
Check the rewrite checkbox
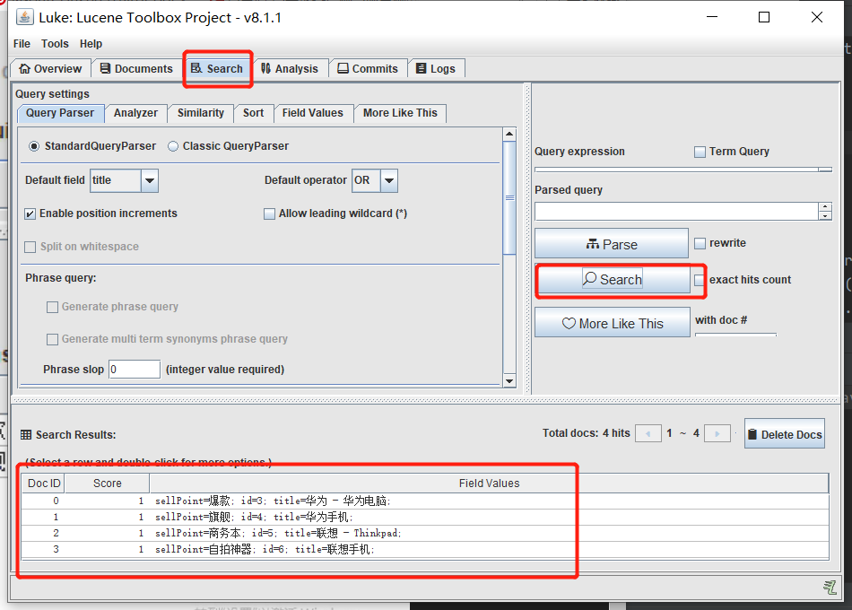700,243
